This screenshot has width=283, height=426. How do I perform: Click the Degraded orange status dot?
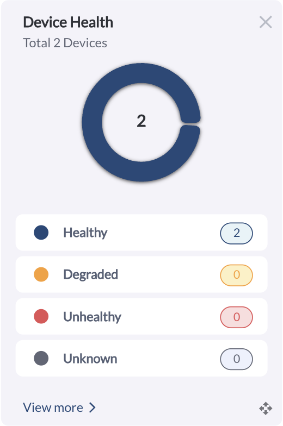tap(41, 274)
